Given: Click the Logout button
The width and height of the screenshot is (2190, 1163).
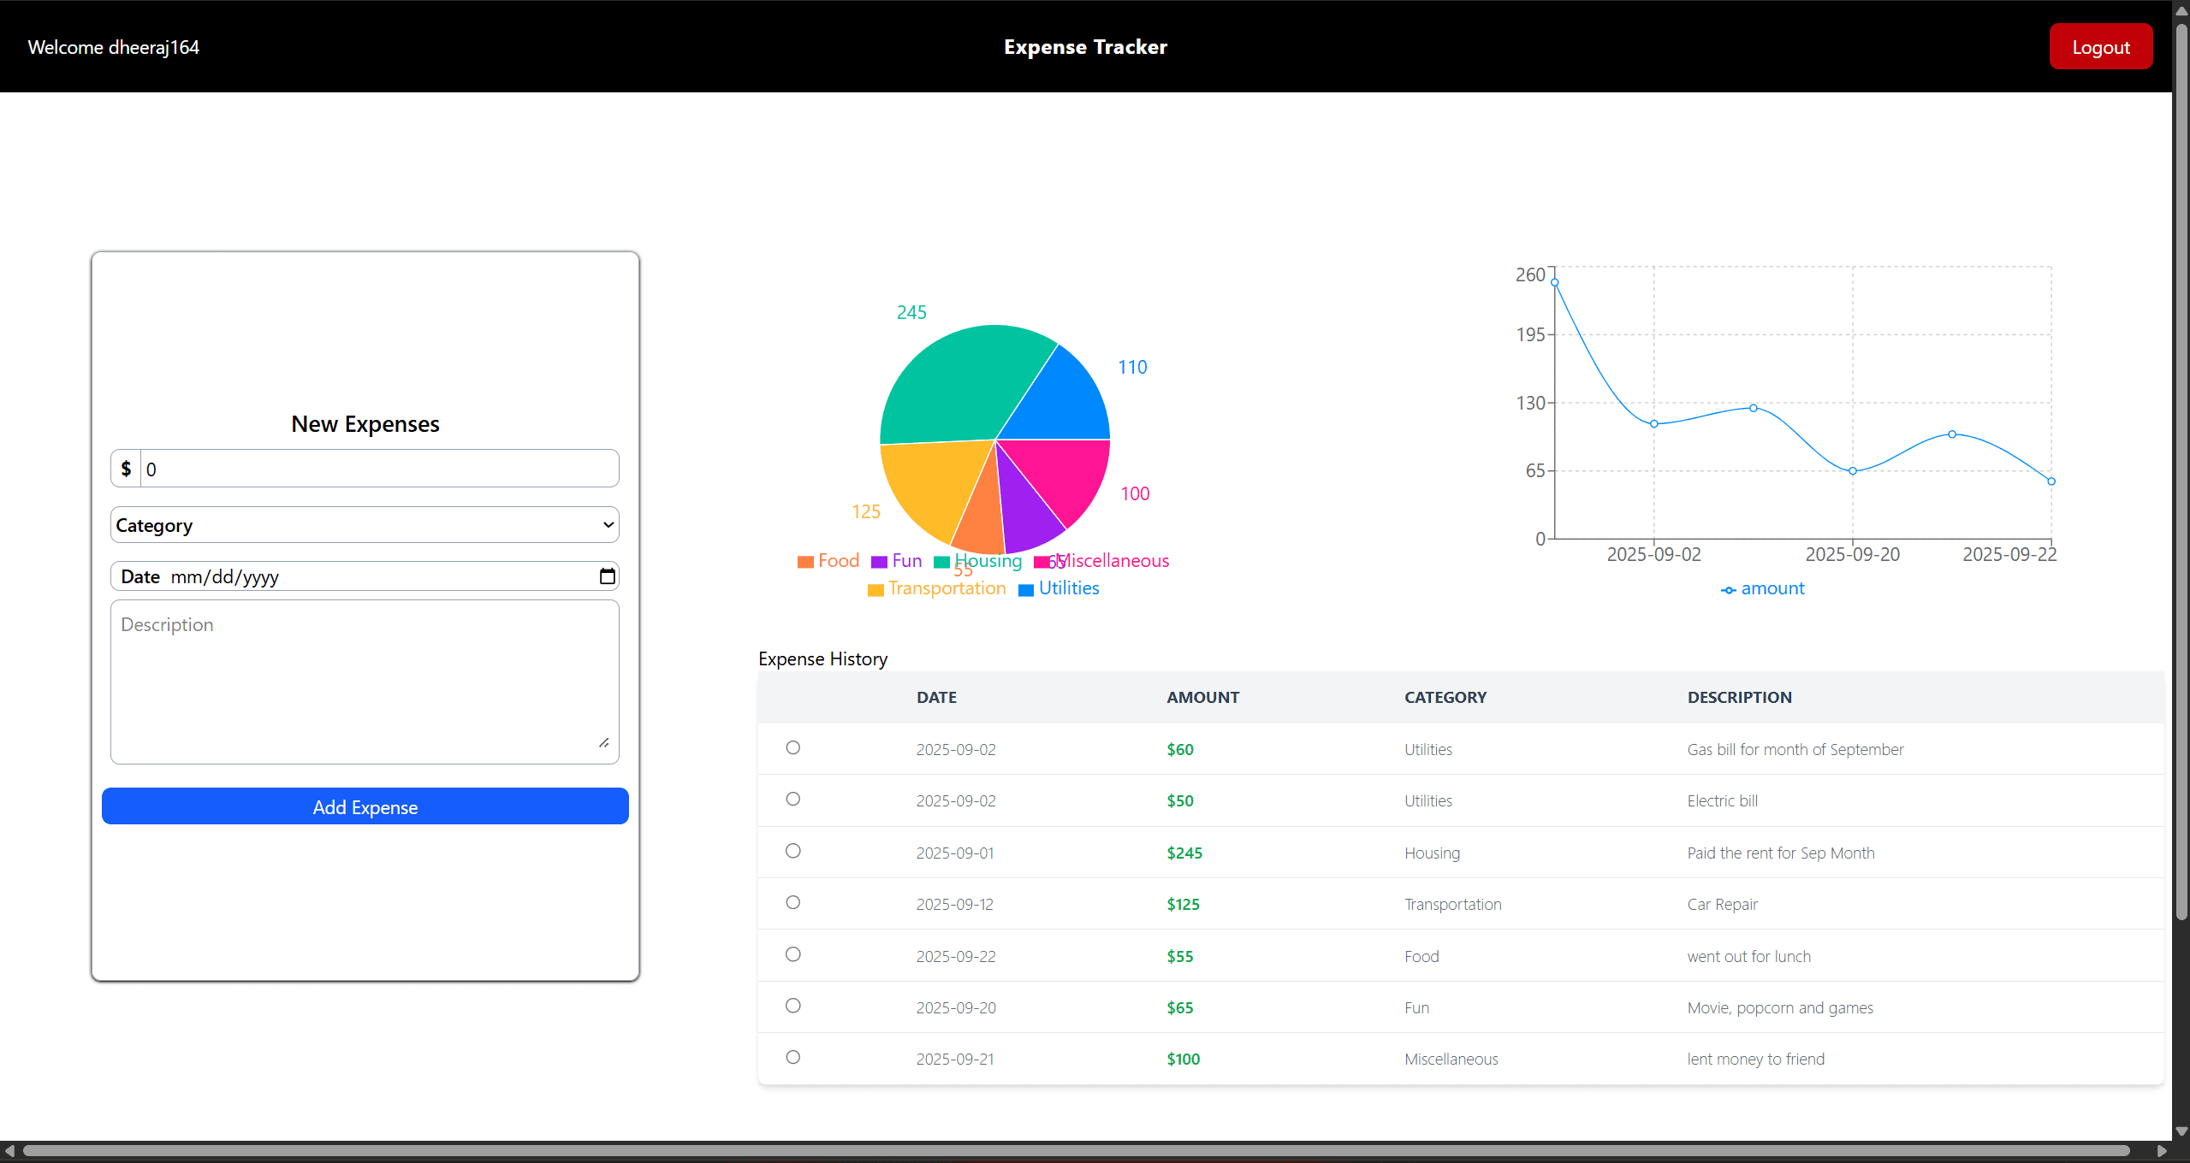Looking at the screenshot, I should (x=2101, y=46).
